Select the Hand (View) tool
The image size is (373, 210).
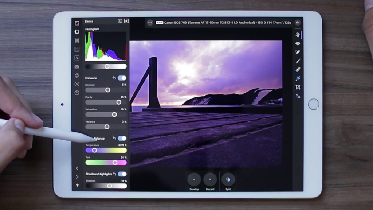coord(298,35)
